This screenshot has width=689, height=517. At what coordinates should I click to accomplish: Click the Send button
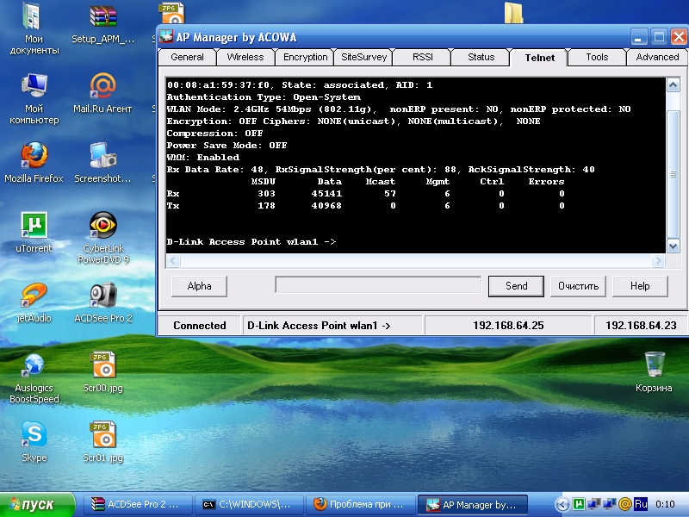[516, 286]
